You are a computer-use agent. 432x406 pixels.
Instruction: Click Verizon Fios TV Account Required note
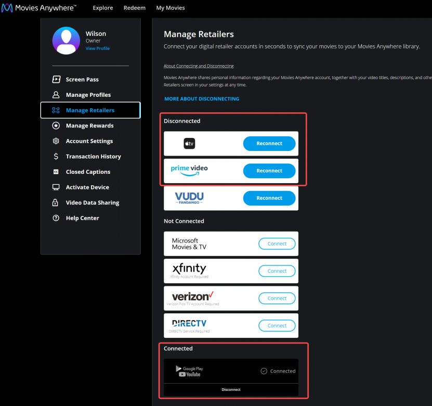coord(192,304)
